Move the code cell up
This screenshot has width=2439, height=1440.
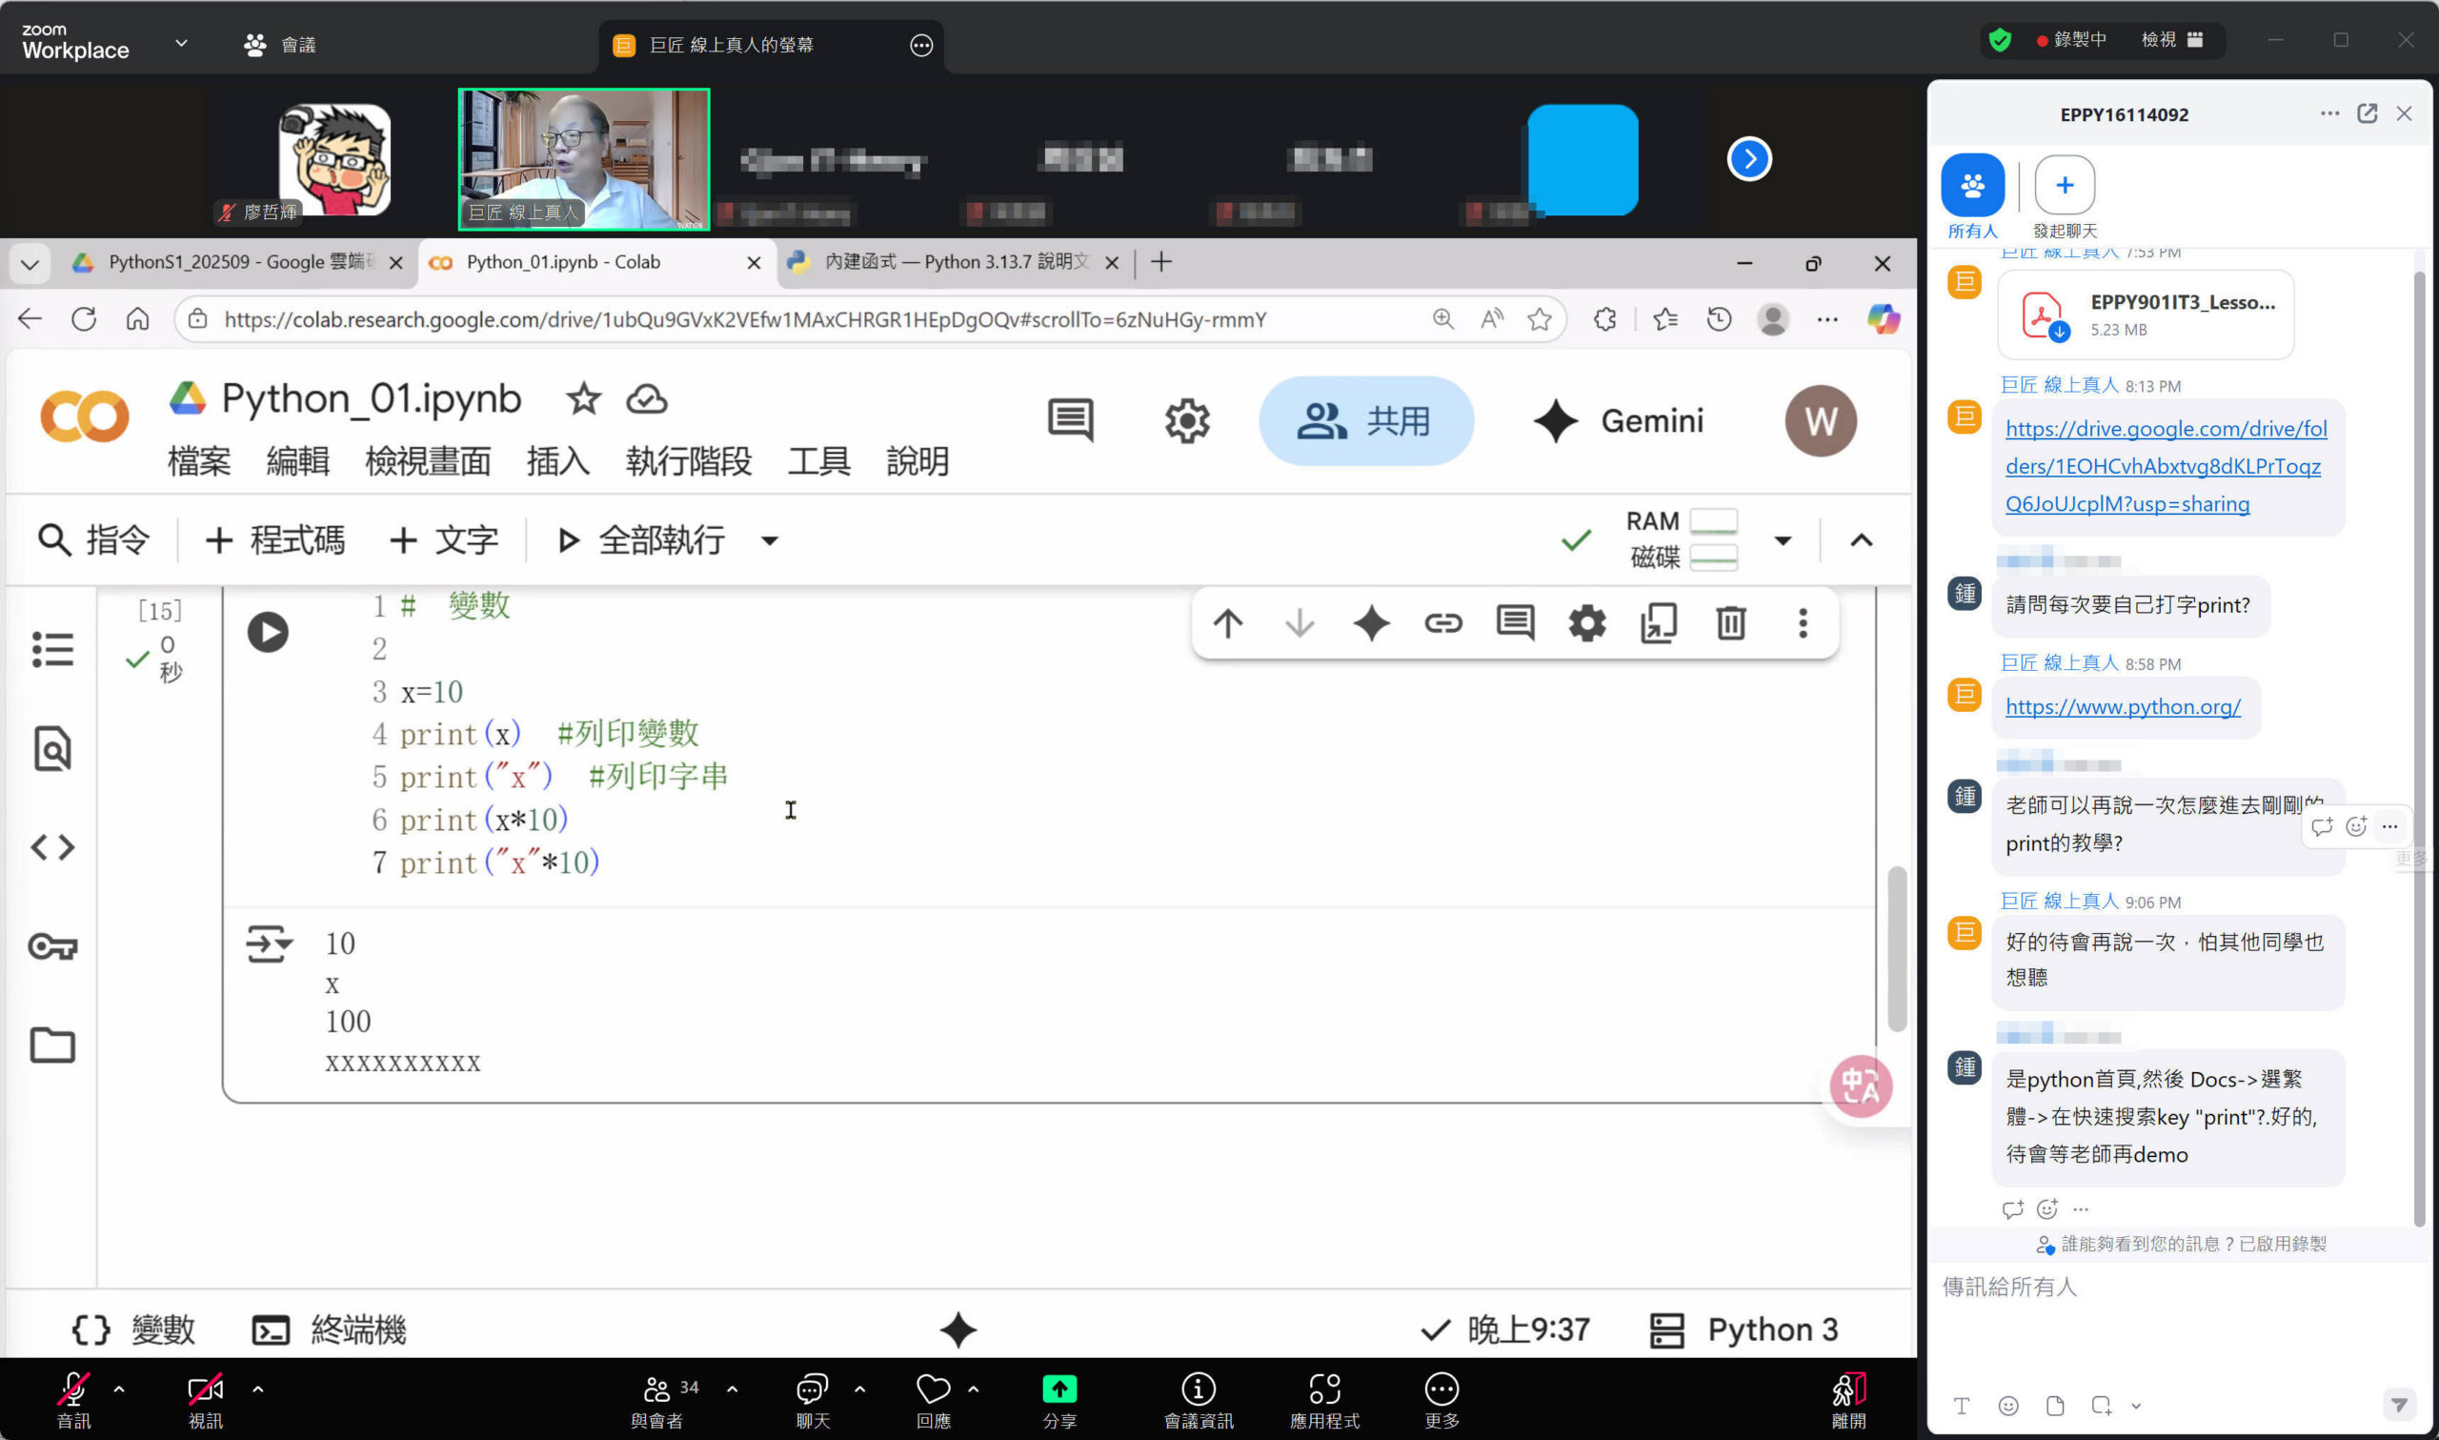1228,624
